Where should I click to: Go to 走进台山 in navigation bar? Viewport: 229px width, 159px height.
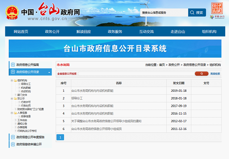click(x=178, y=32)
